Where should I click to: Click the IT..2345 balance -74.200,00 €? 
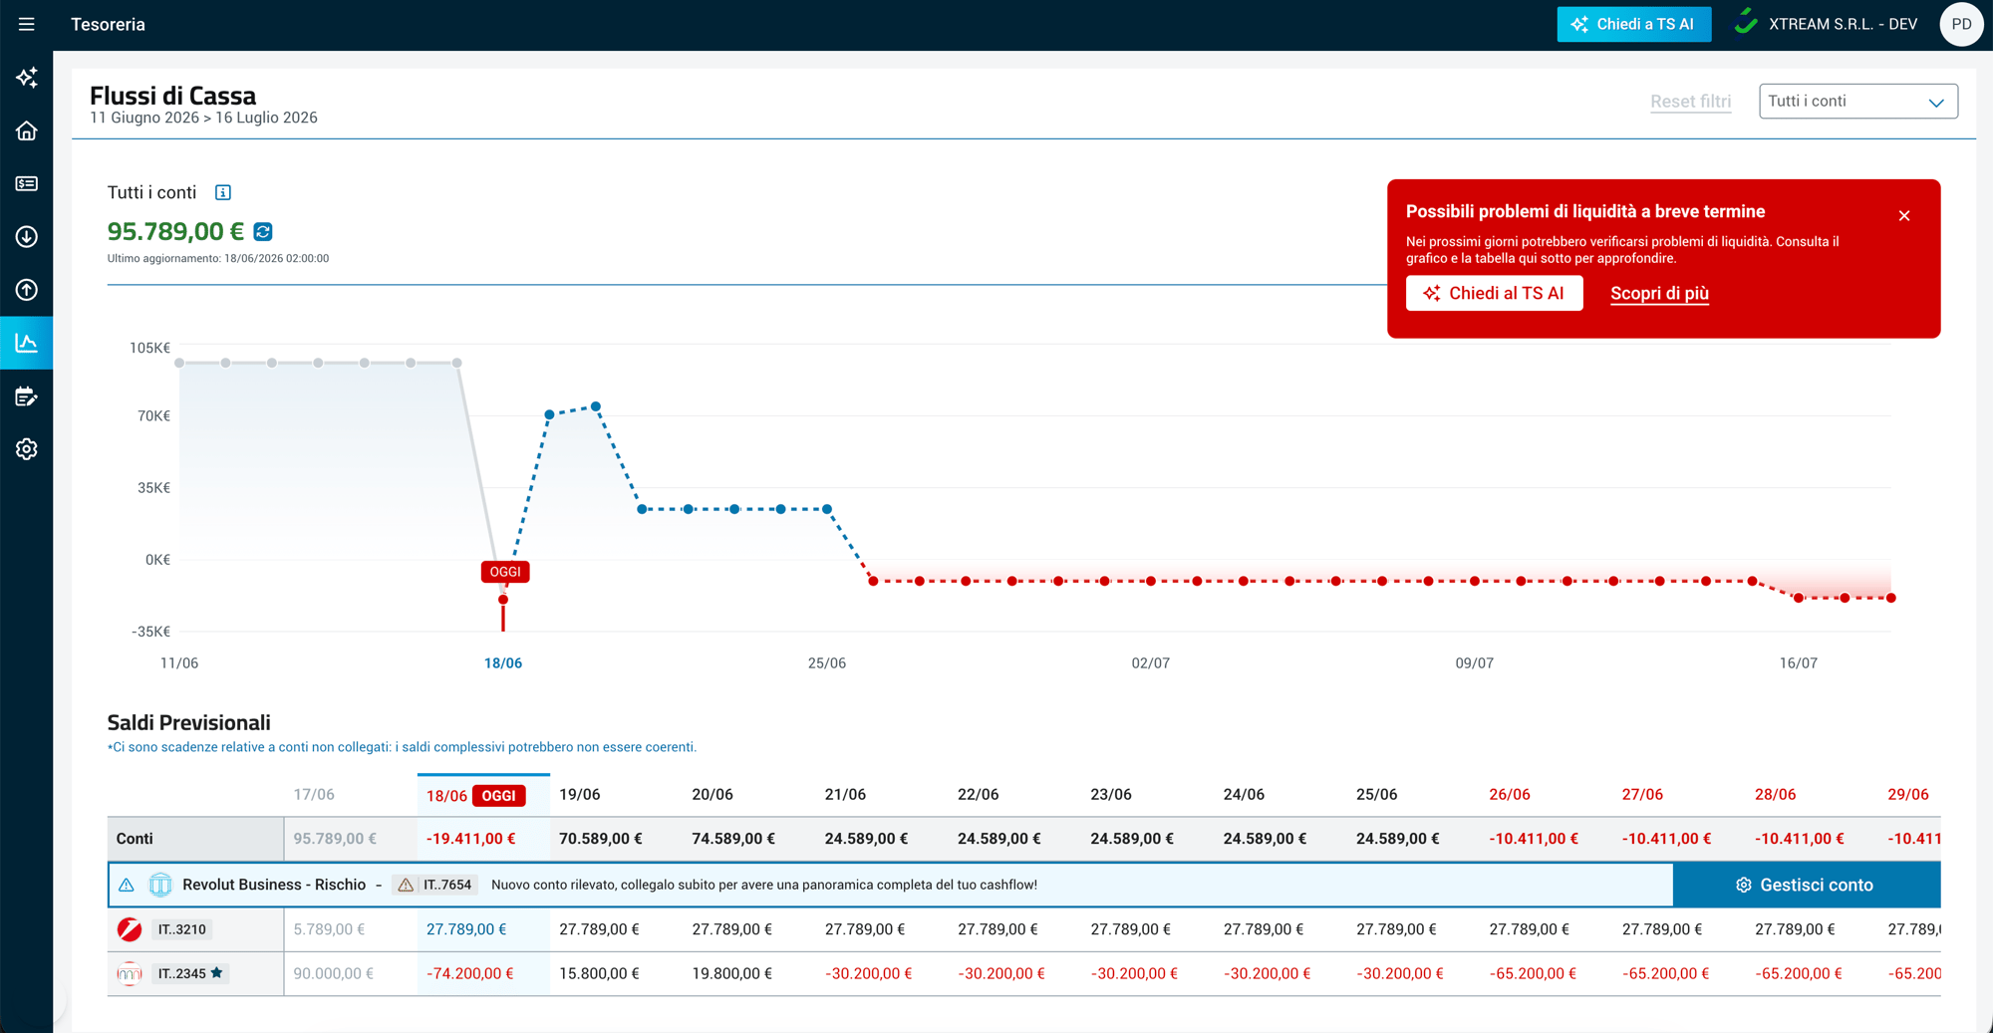point(470,973)
